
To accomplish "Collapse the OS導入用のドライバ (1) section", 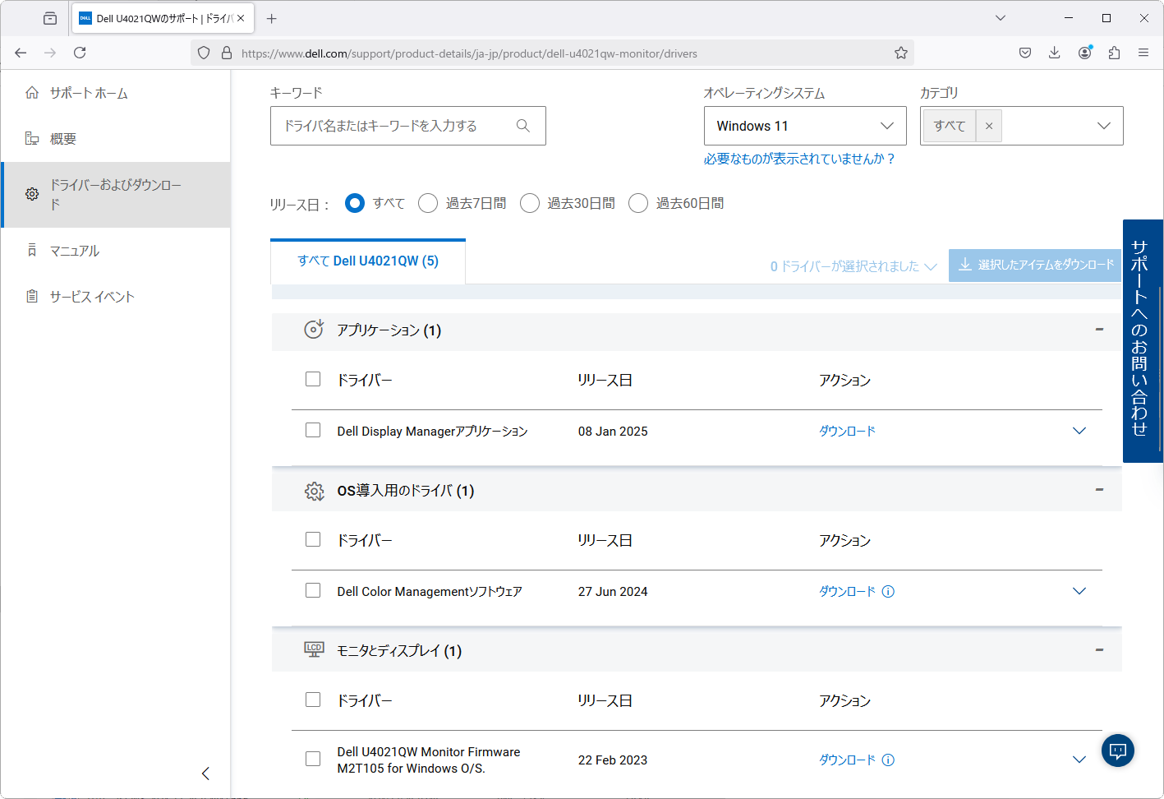I will pos(1099,490).
